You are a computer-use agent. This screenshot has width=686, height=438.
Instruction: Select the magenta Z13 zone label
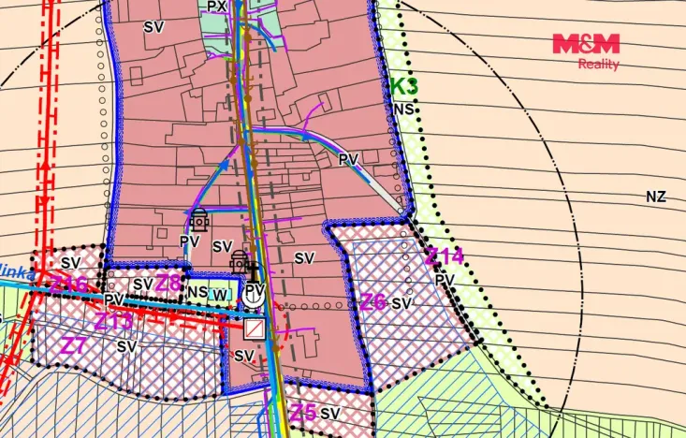113,322
